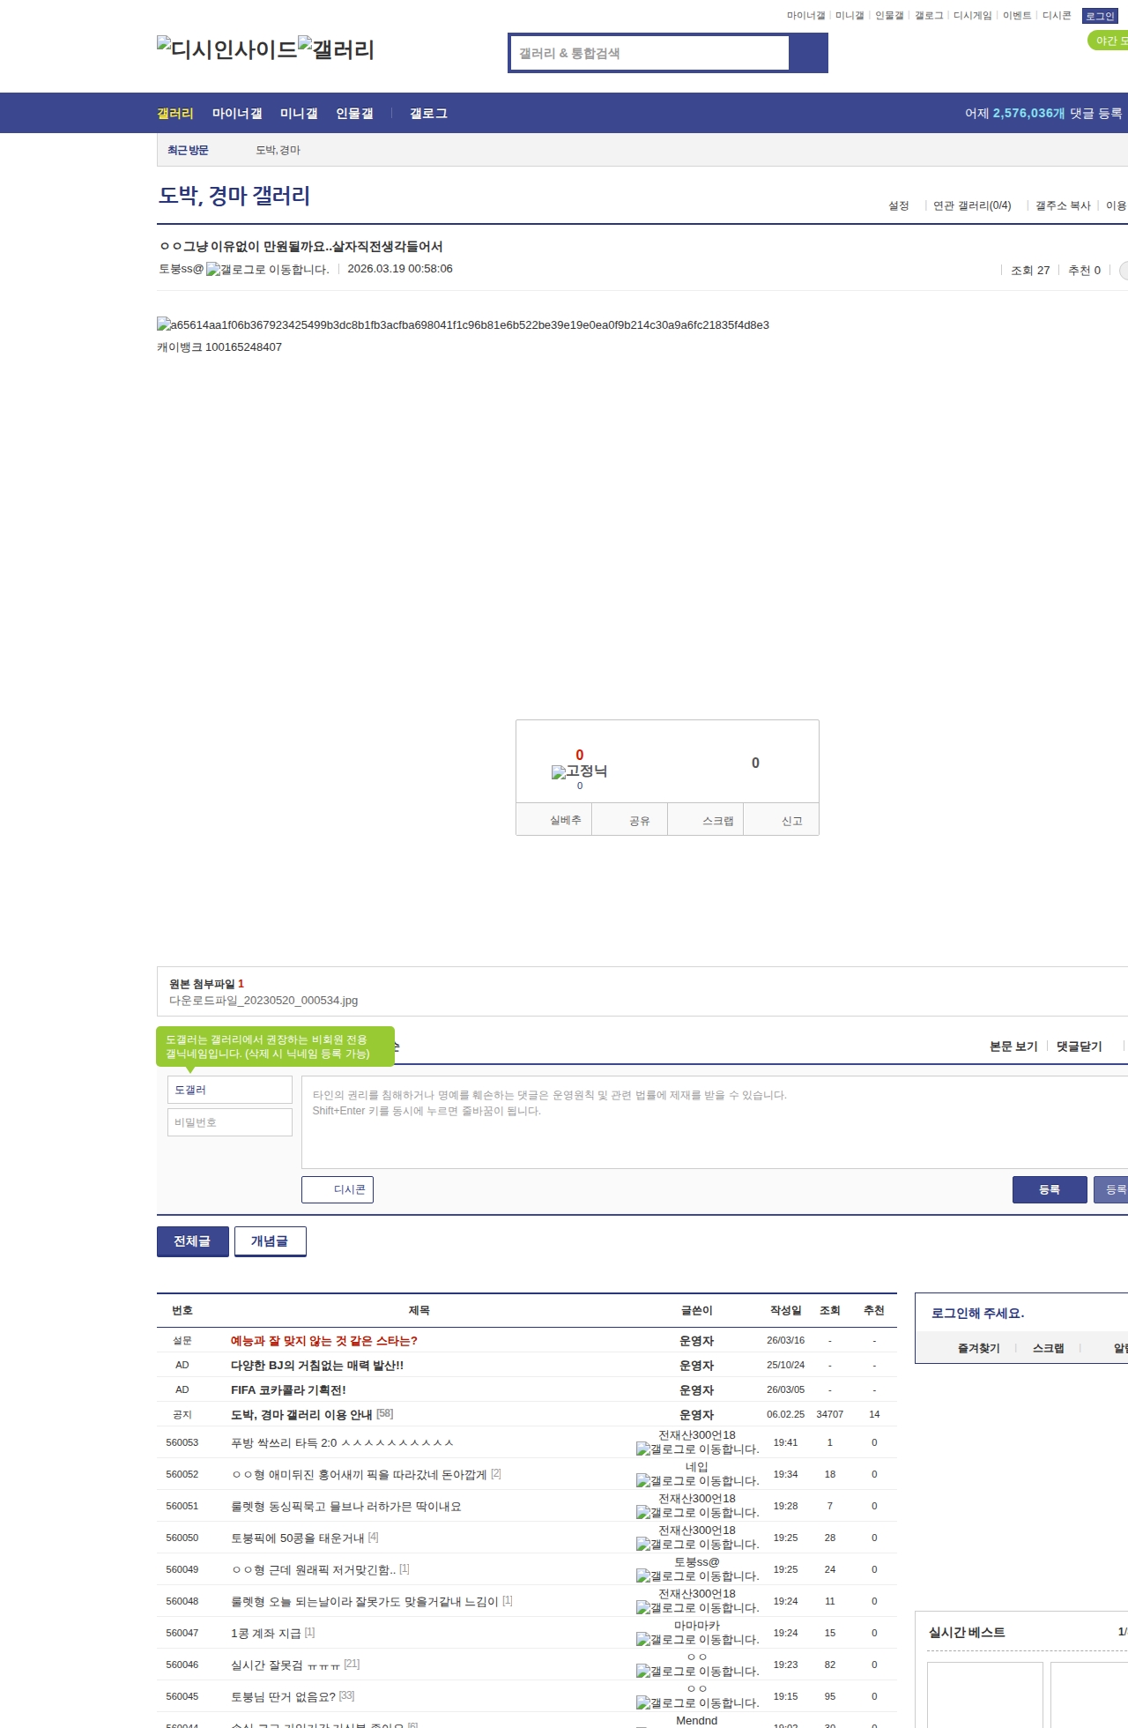
Task: Click the 디시인사이드 logo image
Action: (227, 48)
